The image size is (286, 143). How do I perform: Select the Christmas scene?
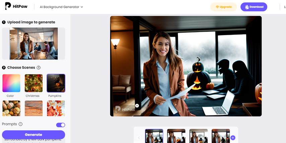(33, 83)
